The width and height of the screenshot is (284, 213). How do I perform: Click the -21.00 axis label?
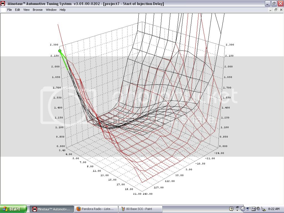(x=210, y=158)
